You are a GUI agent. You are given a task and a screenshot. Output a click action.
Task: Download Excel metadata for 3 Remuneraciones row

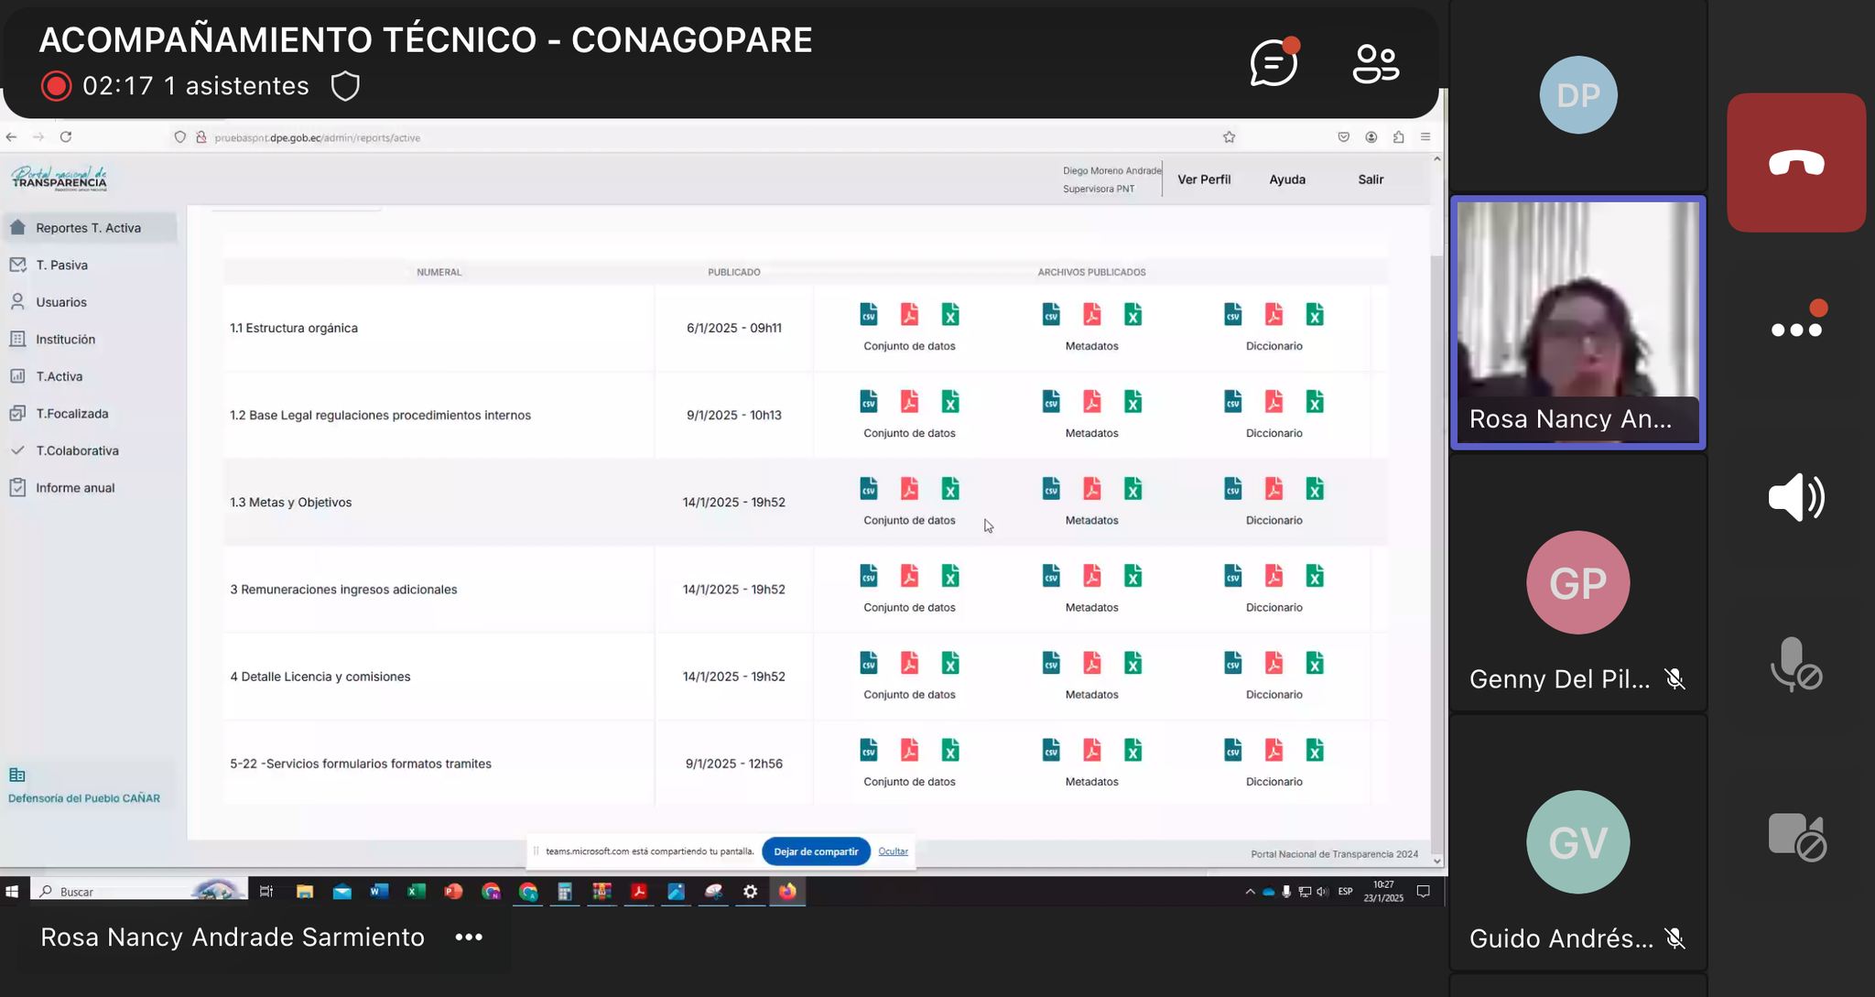(x=1133, y=576)
